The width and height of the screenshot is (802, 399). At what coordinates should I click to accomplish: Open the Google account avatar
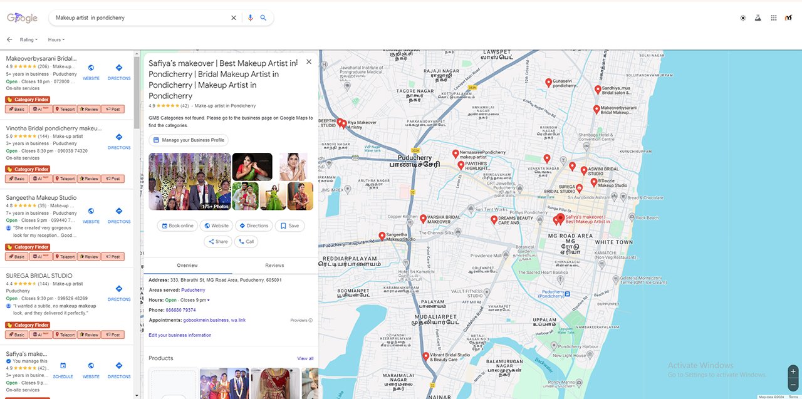click(x=788, y=18)
